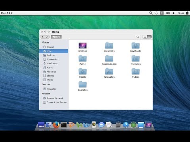190x142 pixels.
Task: Select the Noobslab.com folder icon
Action: [109, 58]
